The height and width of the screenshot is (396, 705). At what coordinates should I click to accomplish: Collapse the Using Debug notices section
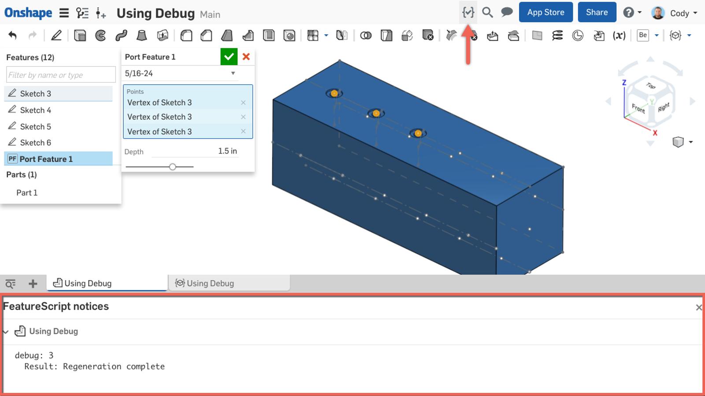(x=6, y=331)
